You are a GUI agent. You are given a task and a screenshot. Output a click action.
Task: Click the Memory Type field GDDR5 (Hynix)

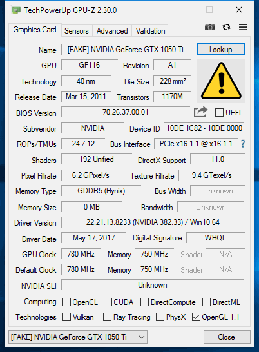[x=101, y=191]
